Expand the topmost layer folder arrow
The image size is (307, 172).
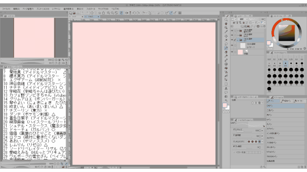(238, 31)
